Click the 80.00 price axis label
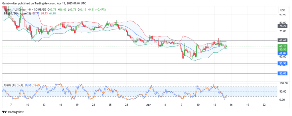The width and height of the screenshot is (292, 116). point(282,23)
